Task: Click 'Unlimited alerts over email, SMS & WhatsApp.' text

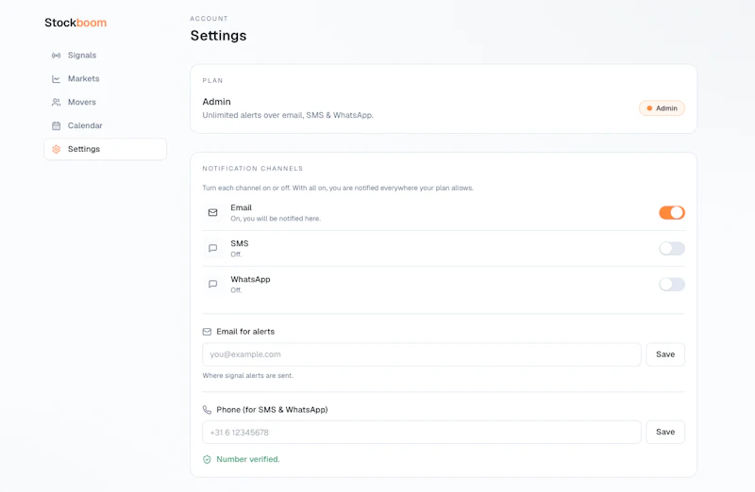Action: [x=288, y=115]
